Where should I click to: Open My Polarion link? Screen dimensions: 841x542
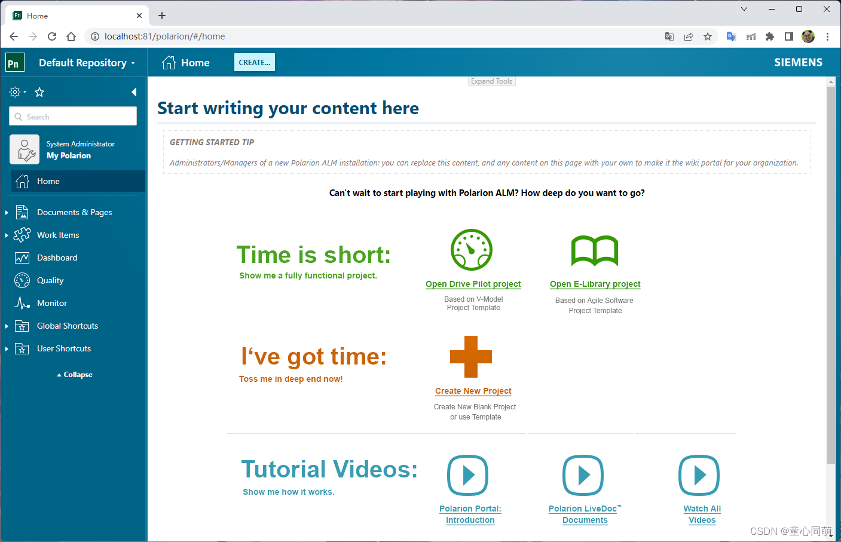69,155
